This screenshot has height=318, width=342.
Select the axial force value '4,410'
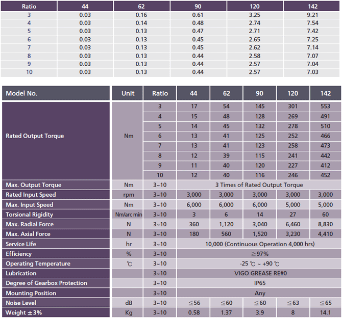pos(326,234)
